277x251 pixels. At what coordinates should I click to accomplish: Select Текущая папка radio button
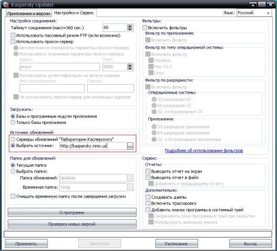pyautogui.click(x=13, y=165)
